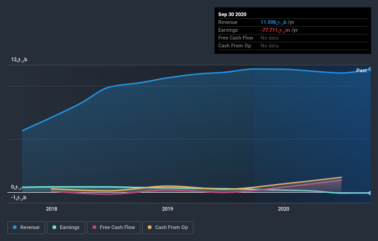Viewport: 378px width, 241px height.
Task: Select the 2019 x-axis label
Action: click(168, 209)
